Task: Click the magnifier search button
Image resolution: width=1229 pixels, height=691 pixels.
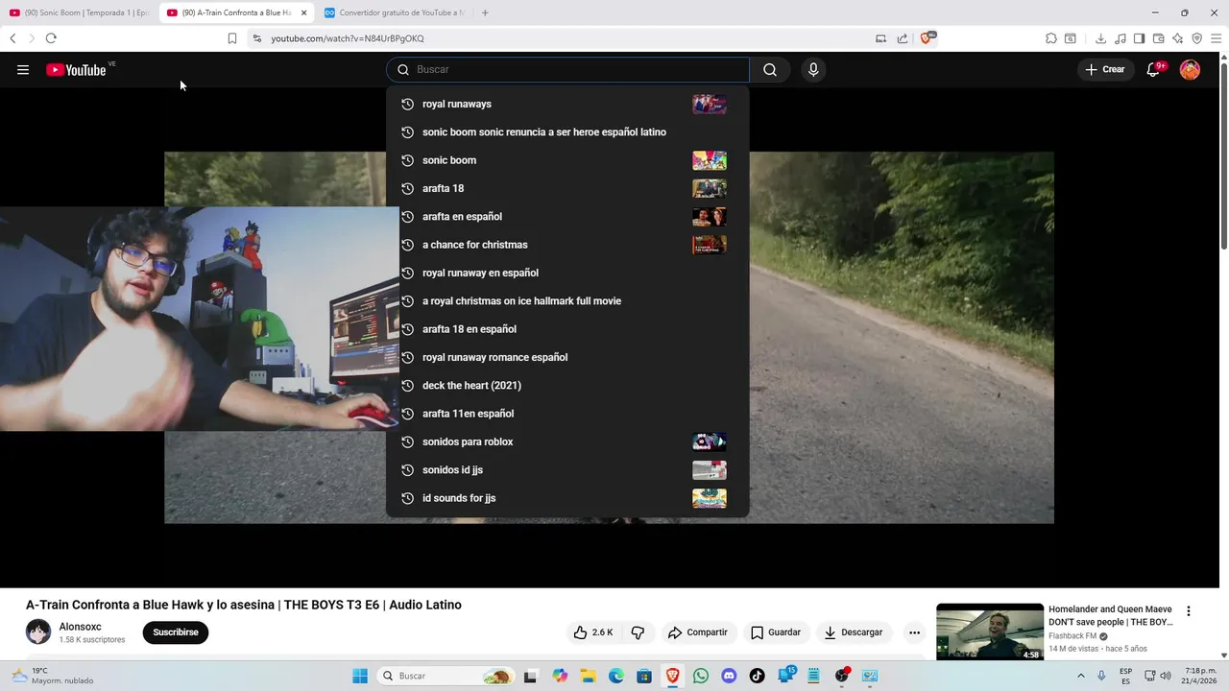Action: coord(770,69)
